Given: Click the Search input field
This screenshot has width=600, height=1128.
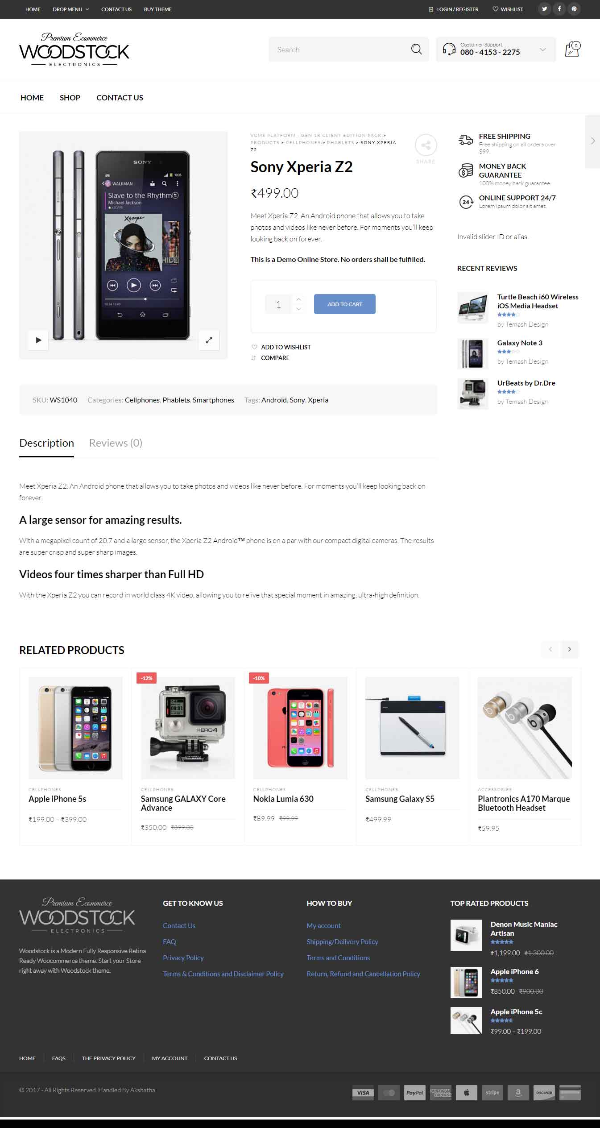Looking at the screenshot, I should [x=341, y=50].
